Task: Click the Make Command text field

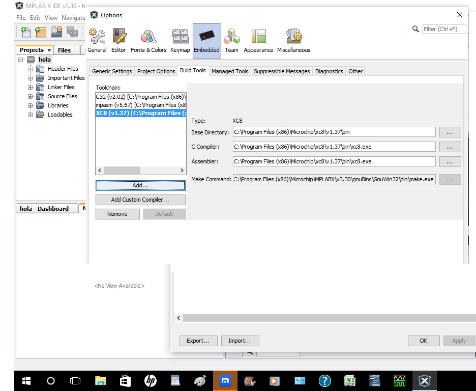Action: (334, 179)
